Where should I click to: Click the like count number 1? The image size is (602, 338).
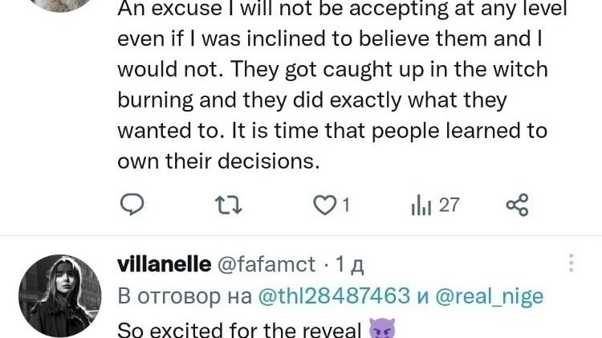[x=345, y=206]
